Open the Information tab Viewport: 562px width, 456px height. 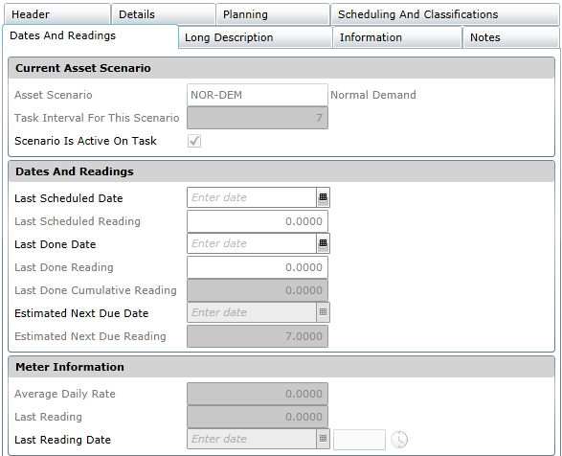[397, 37]
